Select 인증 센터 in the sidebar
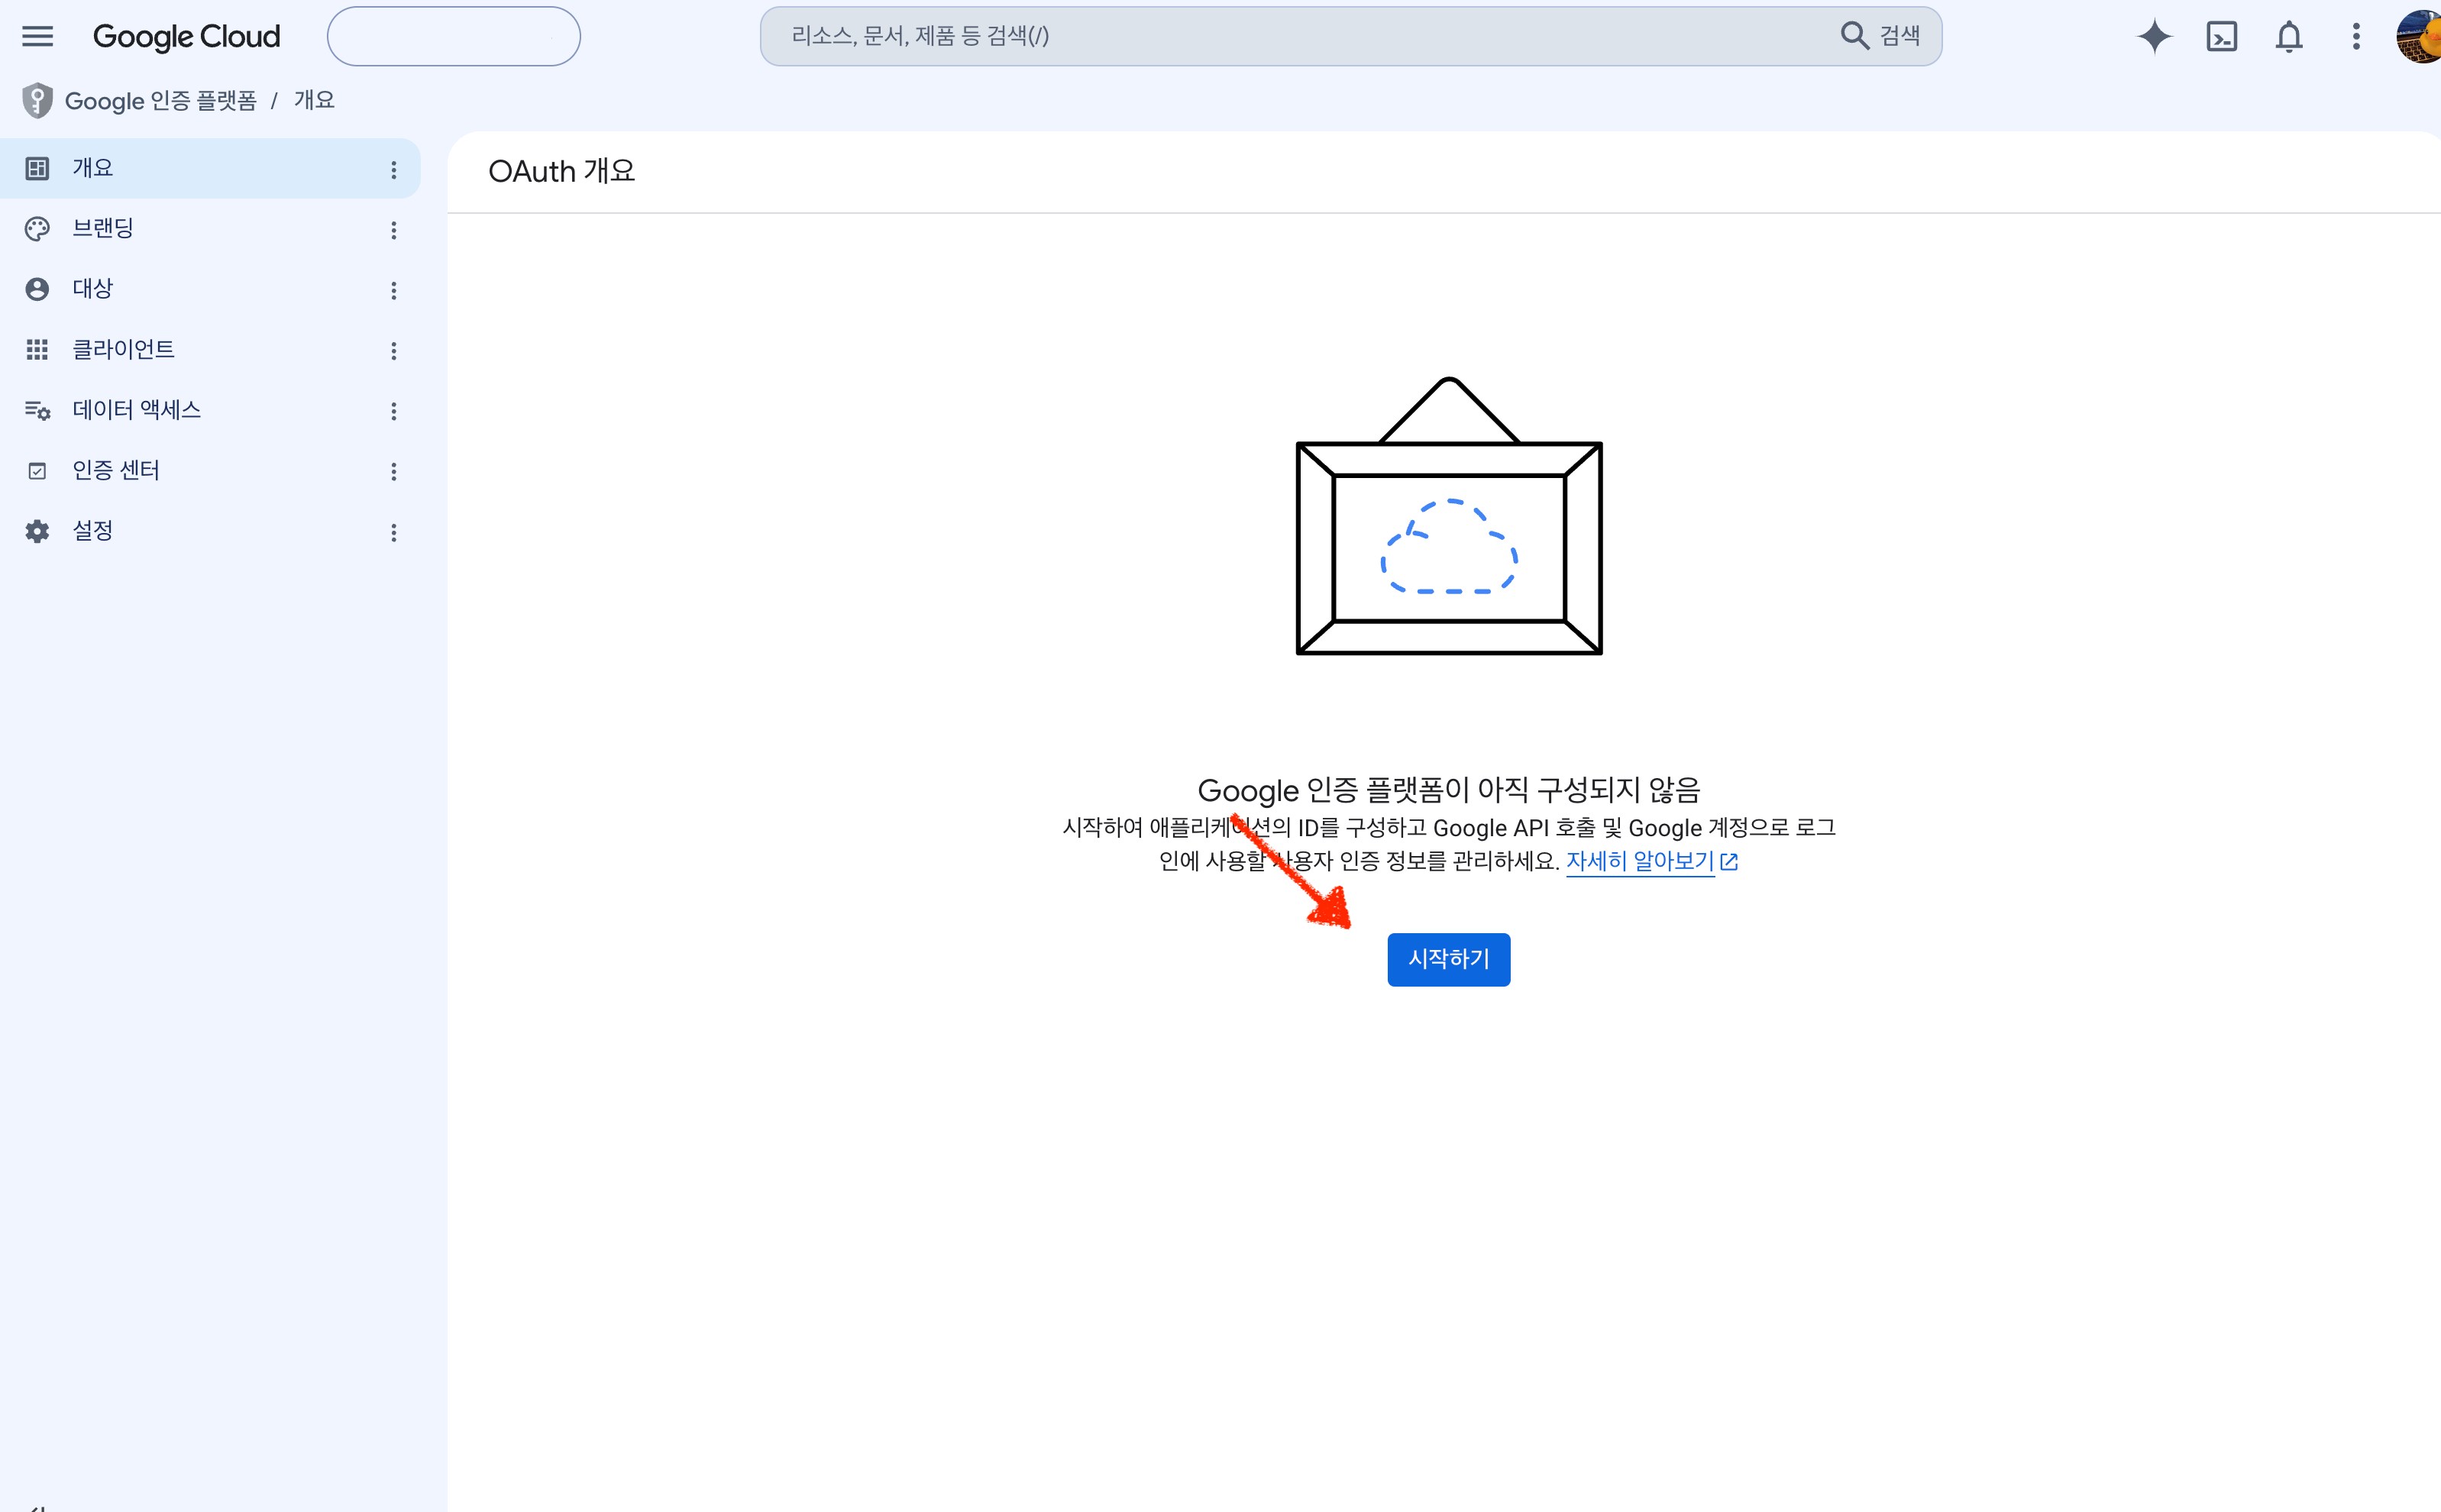The image size is (2441, 1512). click(210, 471)
